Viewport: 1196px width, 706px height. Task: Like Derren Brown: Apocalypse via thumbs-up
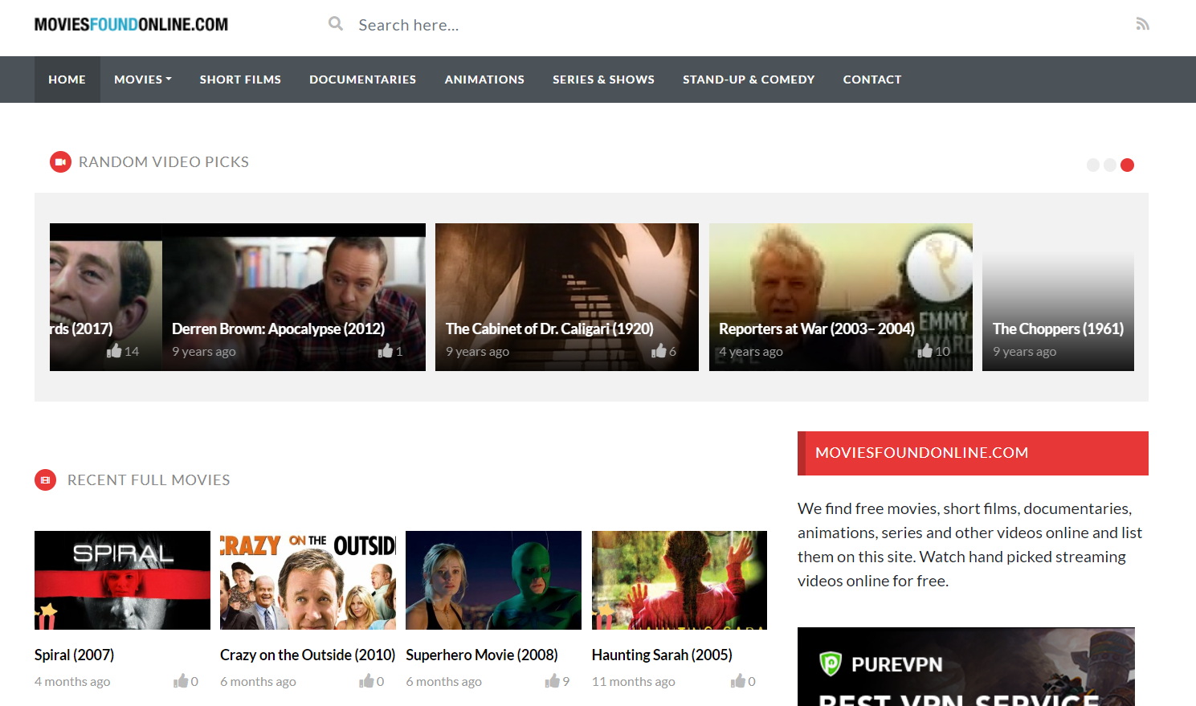coord(386,351)
